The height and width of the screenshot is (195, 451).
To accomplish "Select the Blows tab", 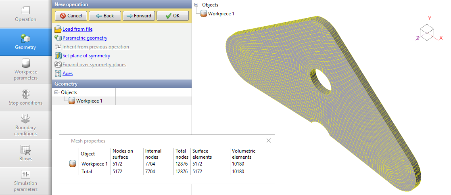I will (26, 153).
